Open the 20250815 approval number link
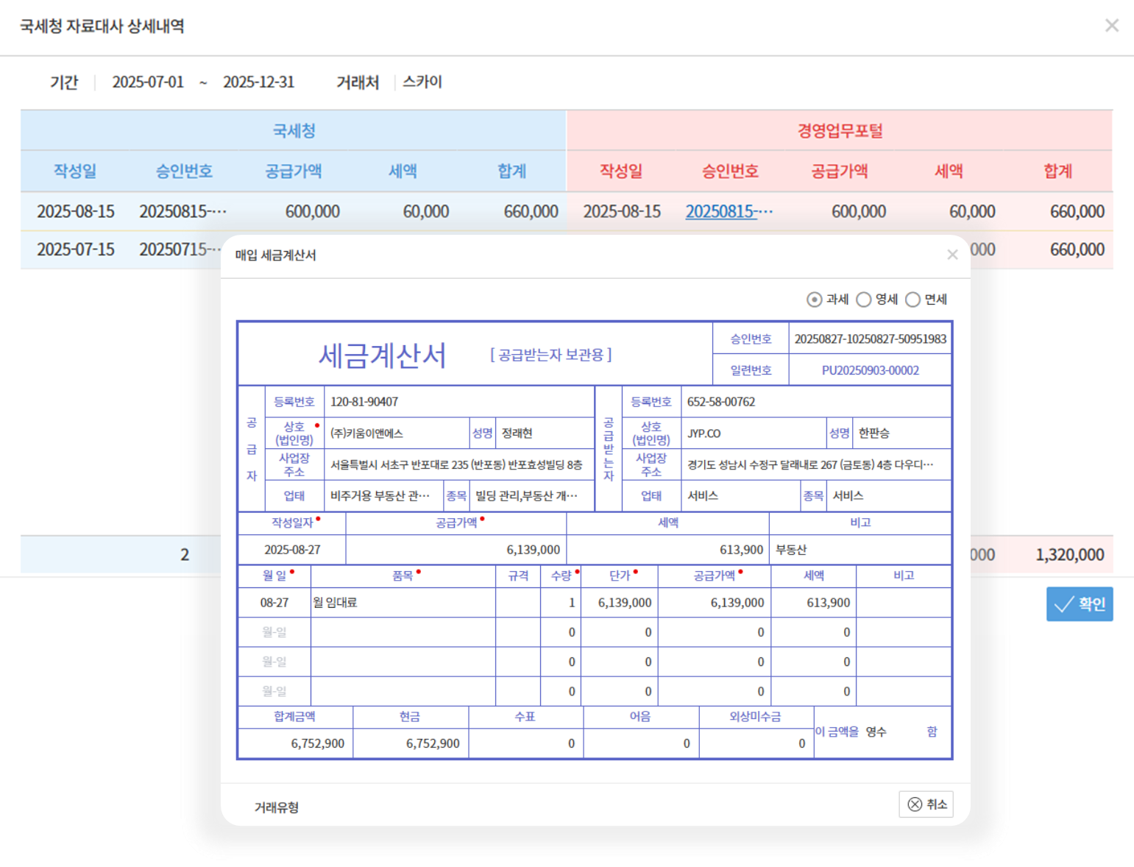This screenshot has height=867, width=1134. tap(729, 212)
